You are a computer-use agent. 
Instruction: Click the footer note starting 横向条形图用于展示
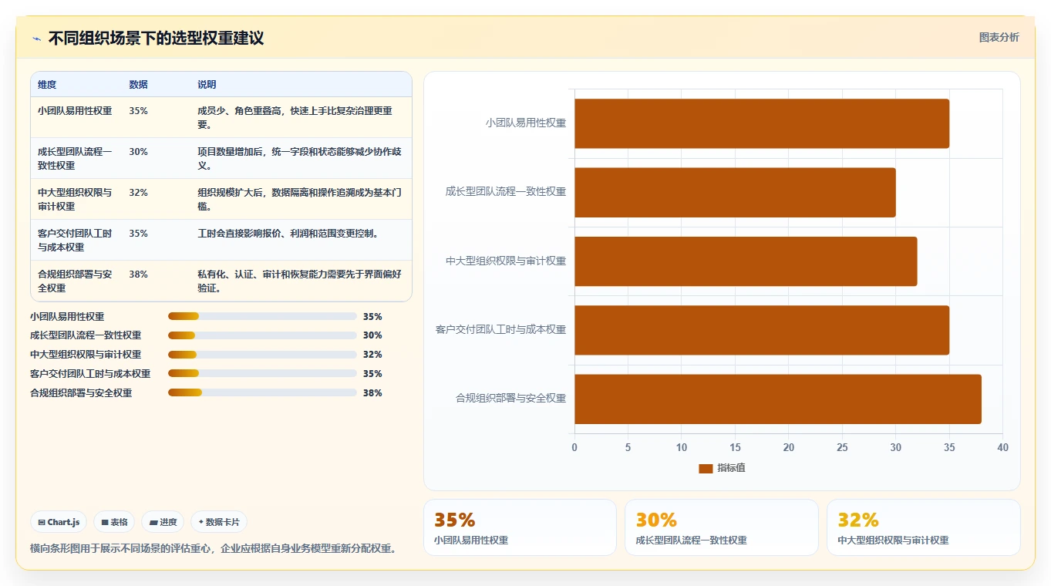pos(213,549)
